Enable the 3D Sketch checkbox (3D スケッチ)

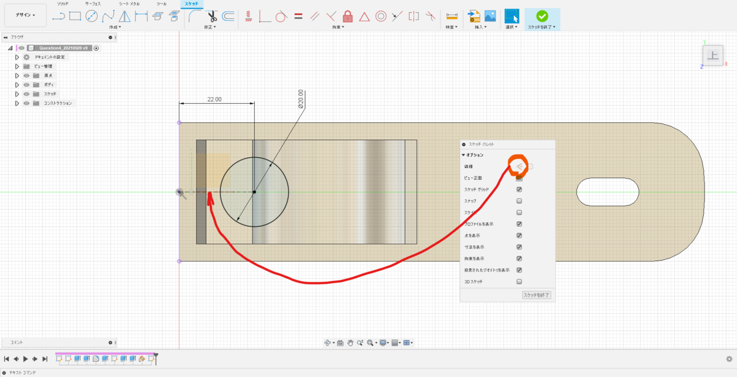519,281
